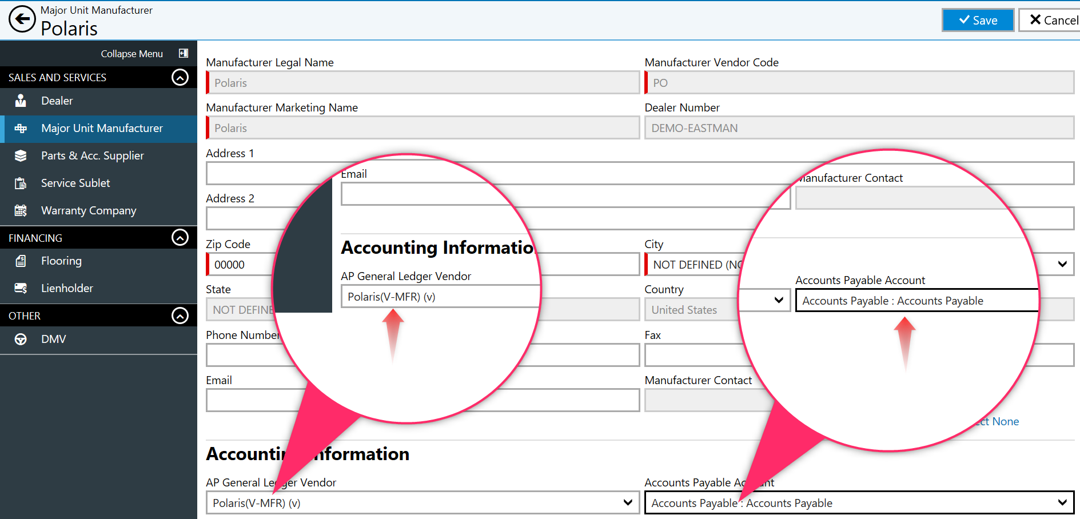Click the Lienholder icon
Viewport: 1080px width, 519px height.
pos(21,288)
